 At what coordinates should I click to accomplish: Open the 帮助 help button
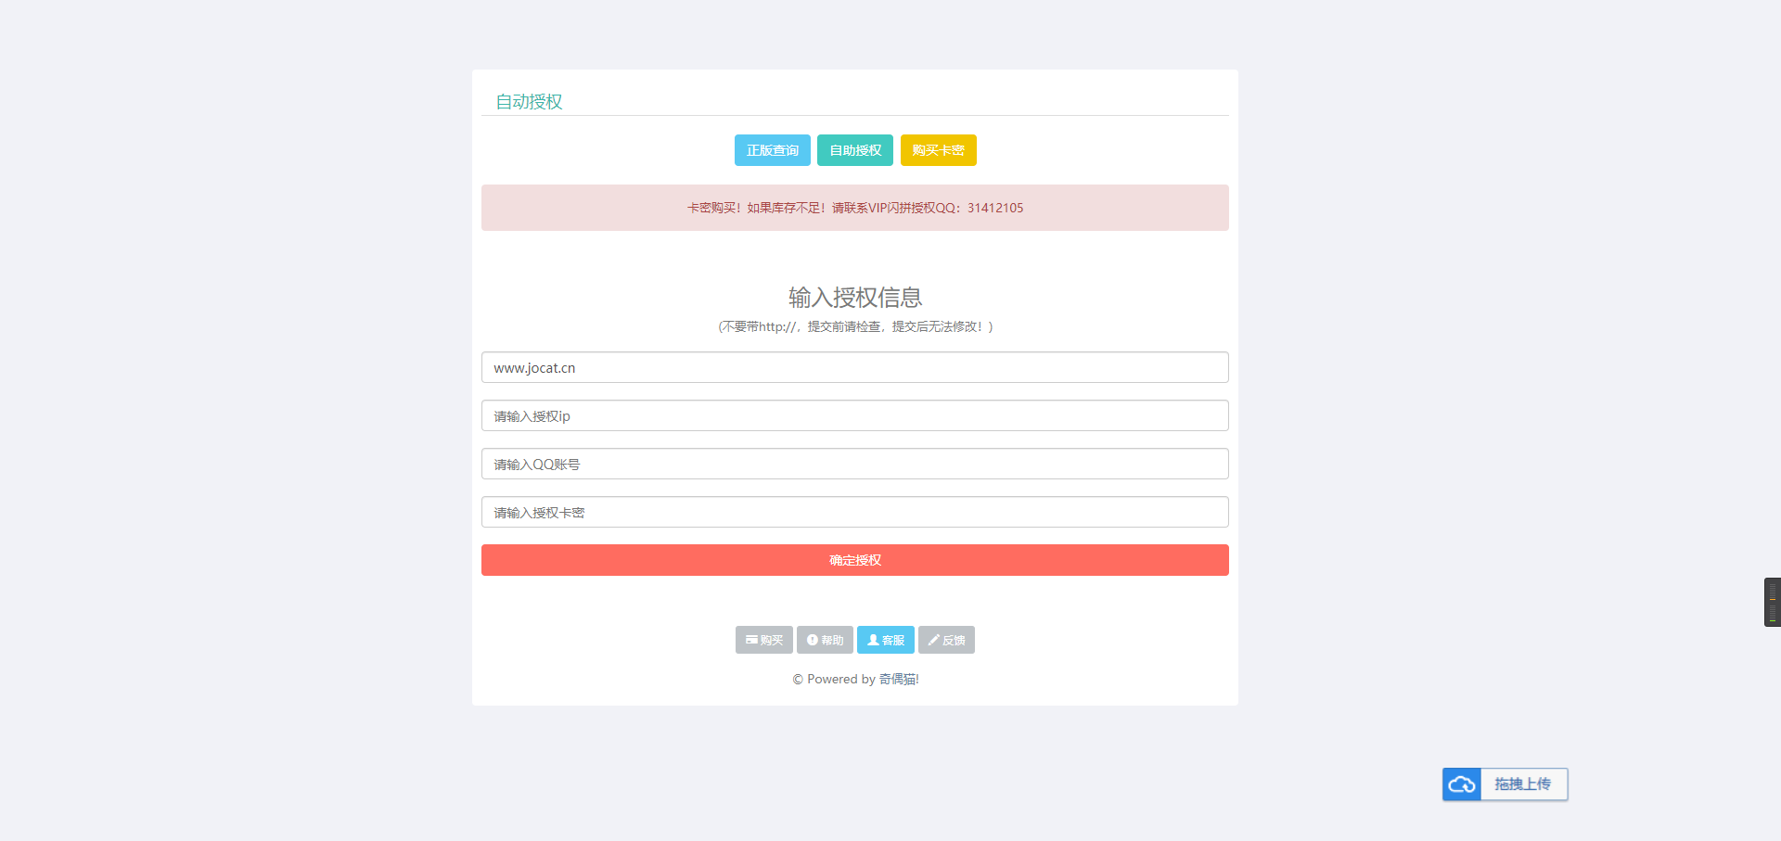click(x=825, y=640)
